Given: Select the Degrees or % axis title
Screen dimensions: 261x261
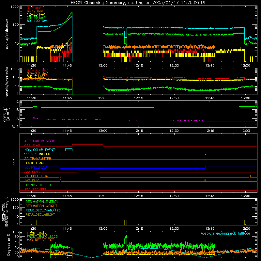Looking at the screenshot, I should 8,244.
